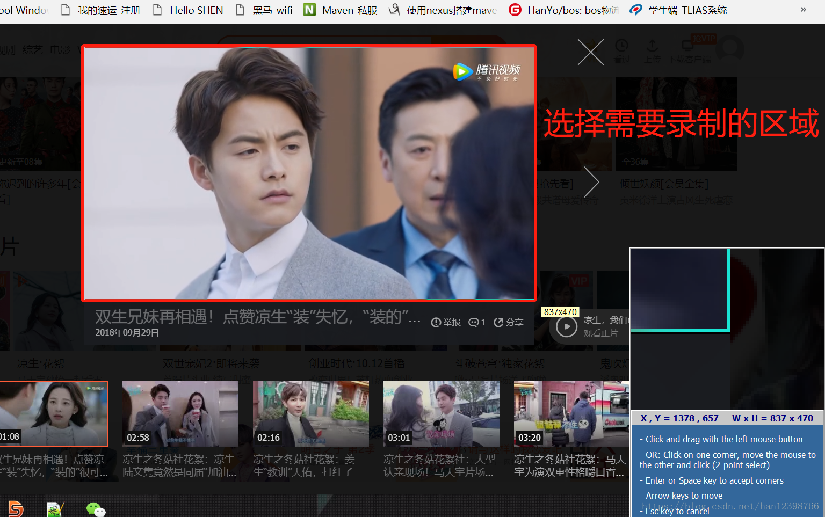Click the 斗破苍穹·独家花絮 category label
The width and height of the screenshot is (825, 517).
click(500, 363)
